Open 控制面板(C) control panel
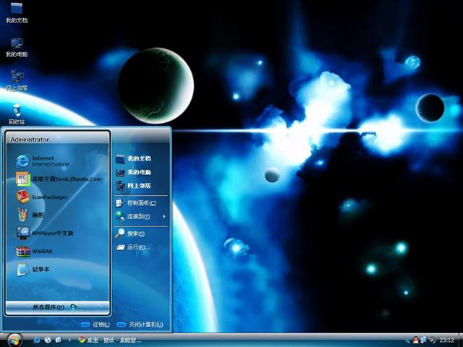 (x=140, y=202)
